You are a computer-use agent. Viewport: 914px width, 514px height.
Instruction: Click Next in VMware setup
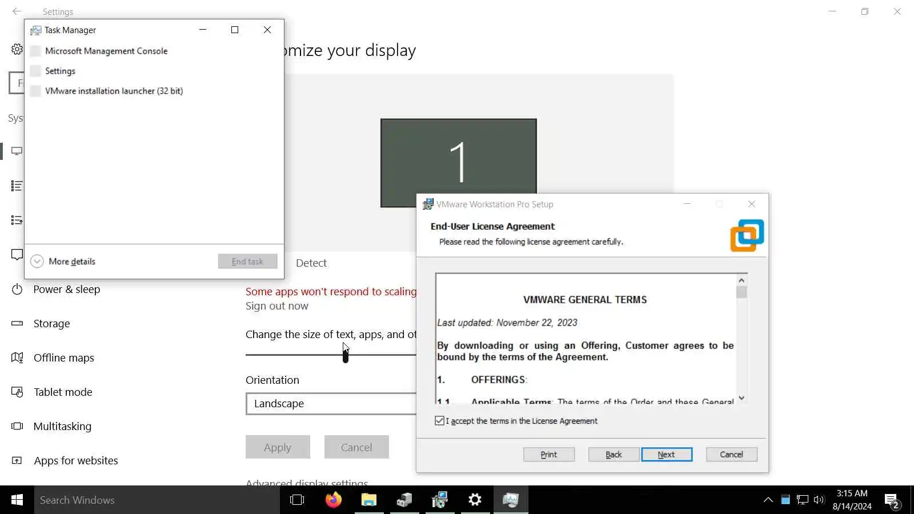[667, 455]
